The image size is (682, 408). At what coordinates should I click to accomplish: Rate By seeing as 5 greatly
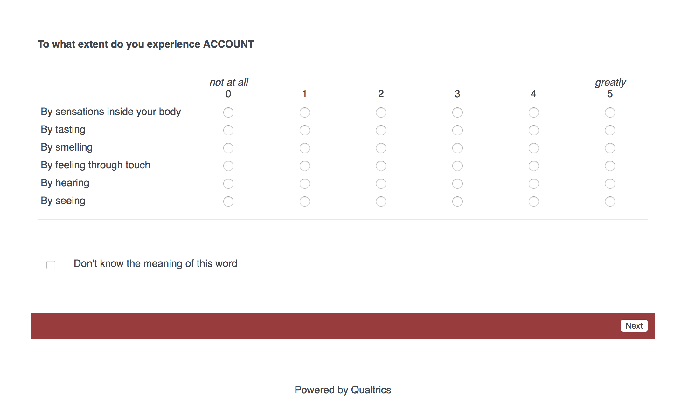(610, 201)
